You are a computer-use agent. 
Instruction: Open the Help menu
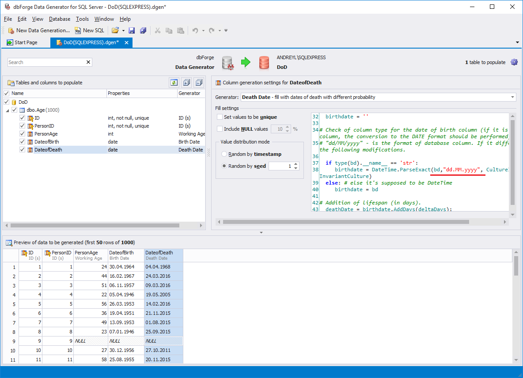[125, 19]
